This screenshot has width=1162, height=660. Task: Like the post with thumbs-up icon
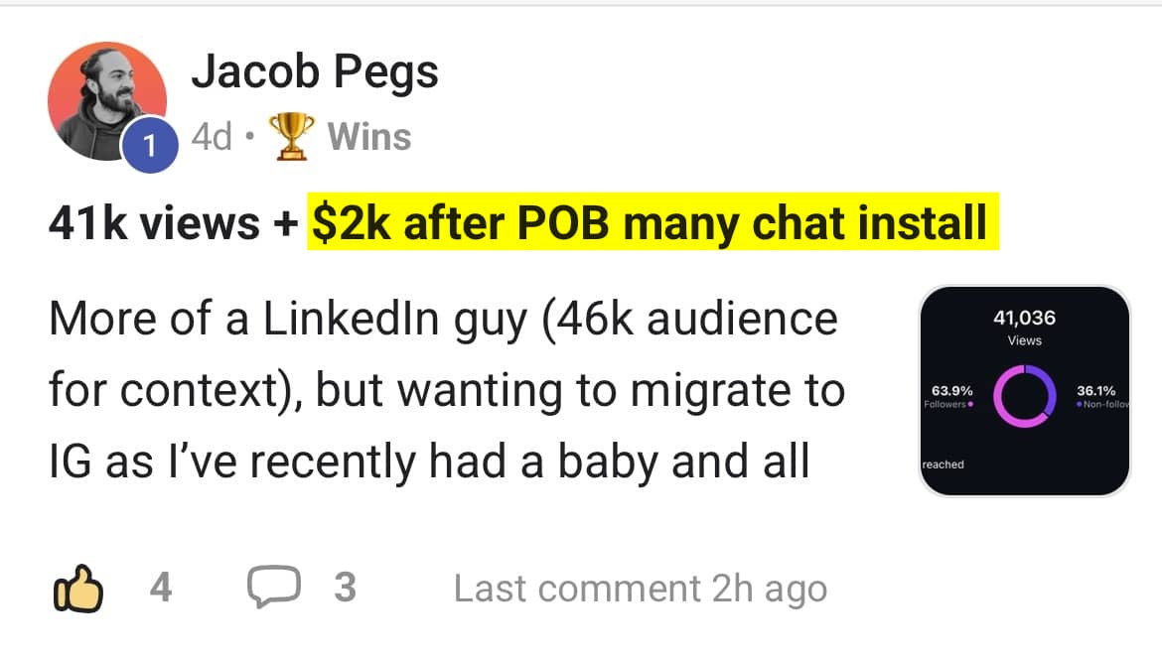coord(75,589)
